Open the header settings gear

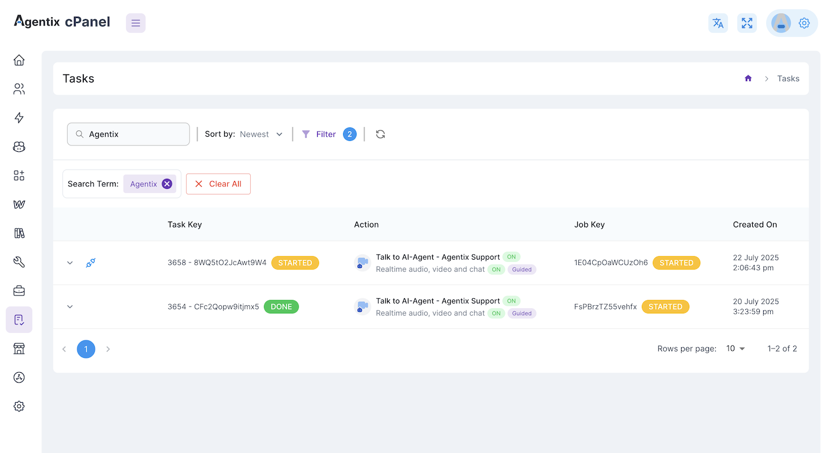coord(804,23)
